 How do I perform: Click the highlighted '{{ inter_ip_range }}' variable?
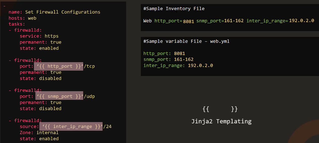[x=71, y=126]
